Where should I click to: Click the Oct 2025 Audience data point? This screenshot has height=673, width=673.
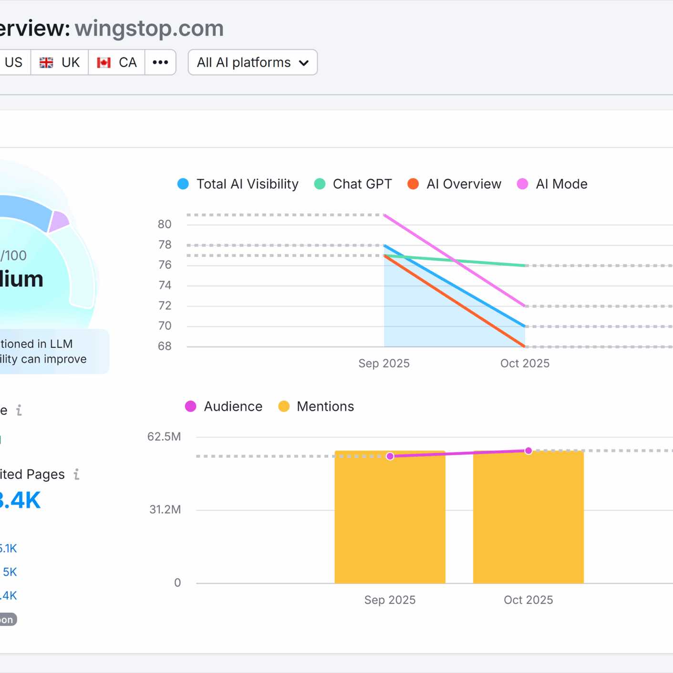coord(528,451)
